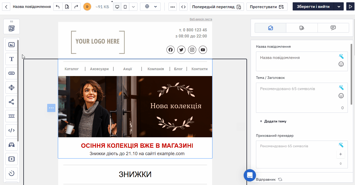
Task: Expand the device preview dropdown arrow
Action: click(133, 7)
